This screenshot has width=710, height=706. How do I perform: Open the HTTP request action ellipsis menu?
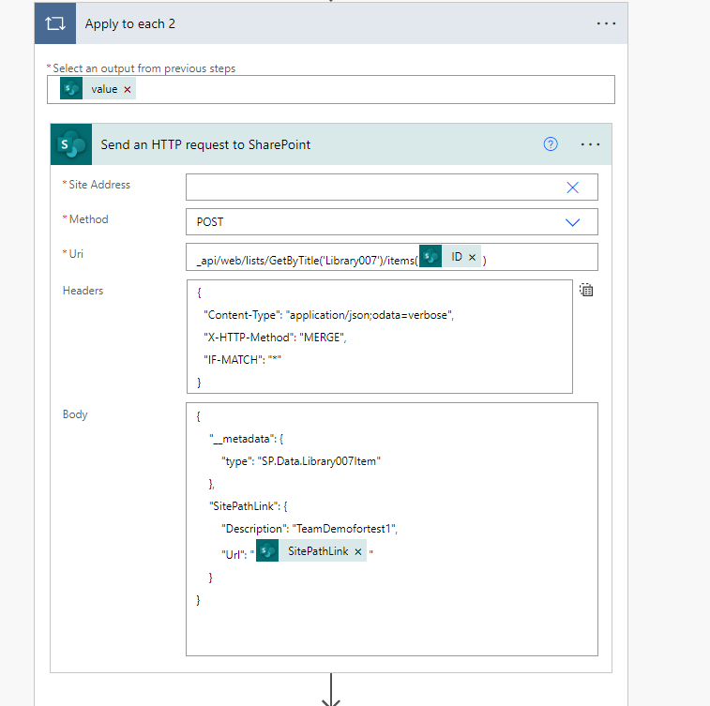click(590, 144)
